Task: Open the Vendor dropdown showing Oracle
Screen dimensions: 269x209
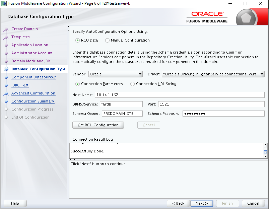Action: coord(116,74)
